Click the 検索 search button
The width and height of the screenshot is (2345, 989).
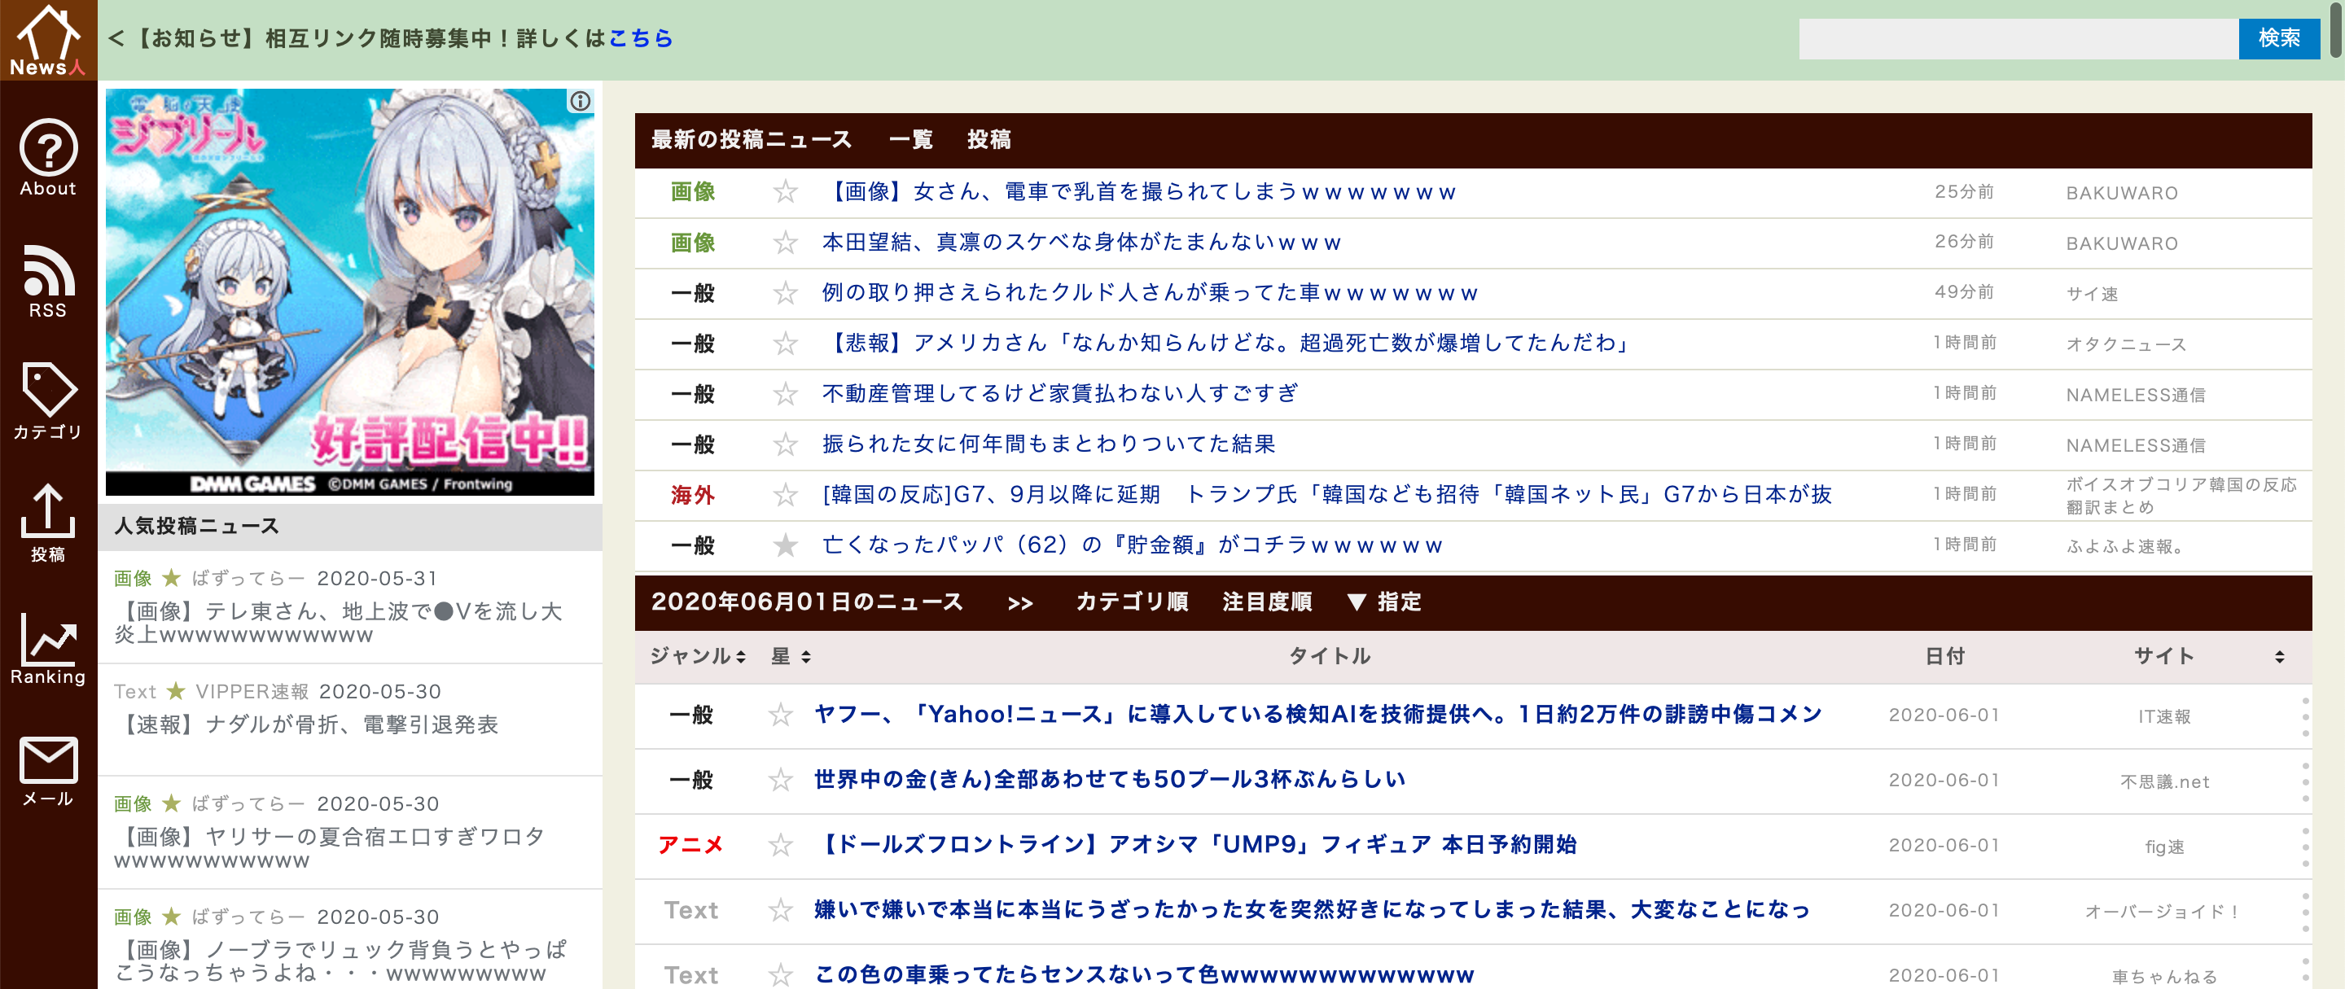2278,38
